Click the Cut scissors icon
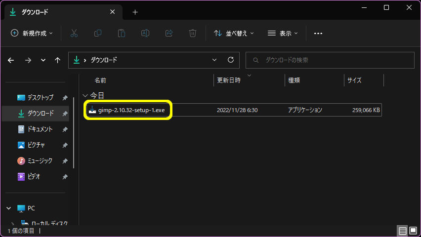Image resolution: width=421 pixels, height=237 pixels. [x=74, y=33]
